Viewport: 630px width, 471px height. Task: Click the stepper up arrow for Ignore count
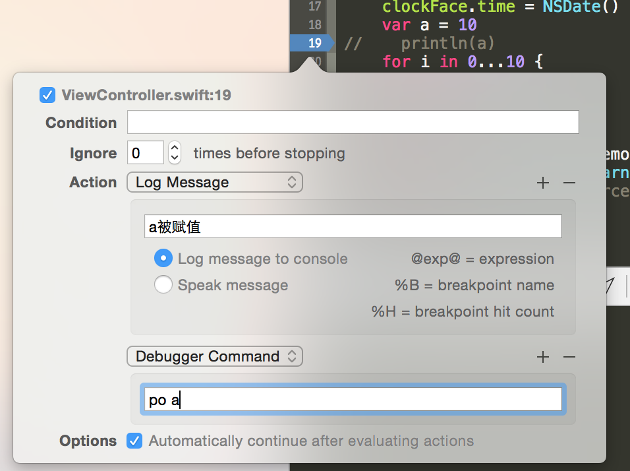click(x=173, y=148)
